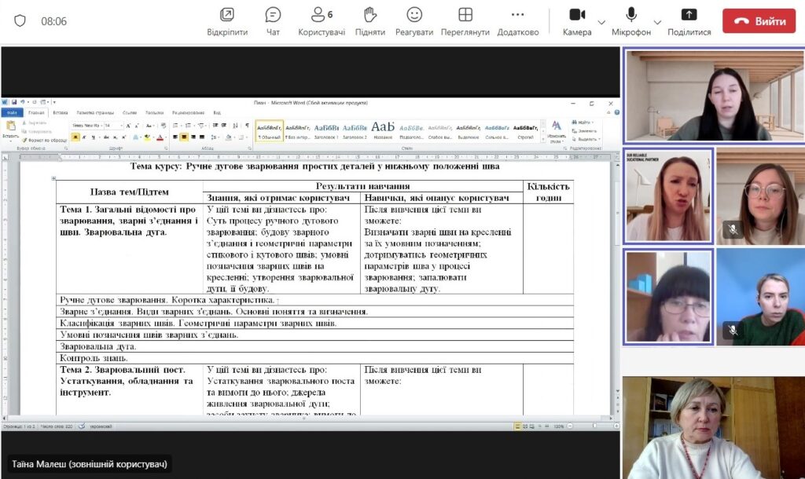Toggle the microphone (Мікрофон) mute
This screenshot has width=805, height=479.
click(631, 21)
